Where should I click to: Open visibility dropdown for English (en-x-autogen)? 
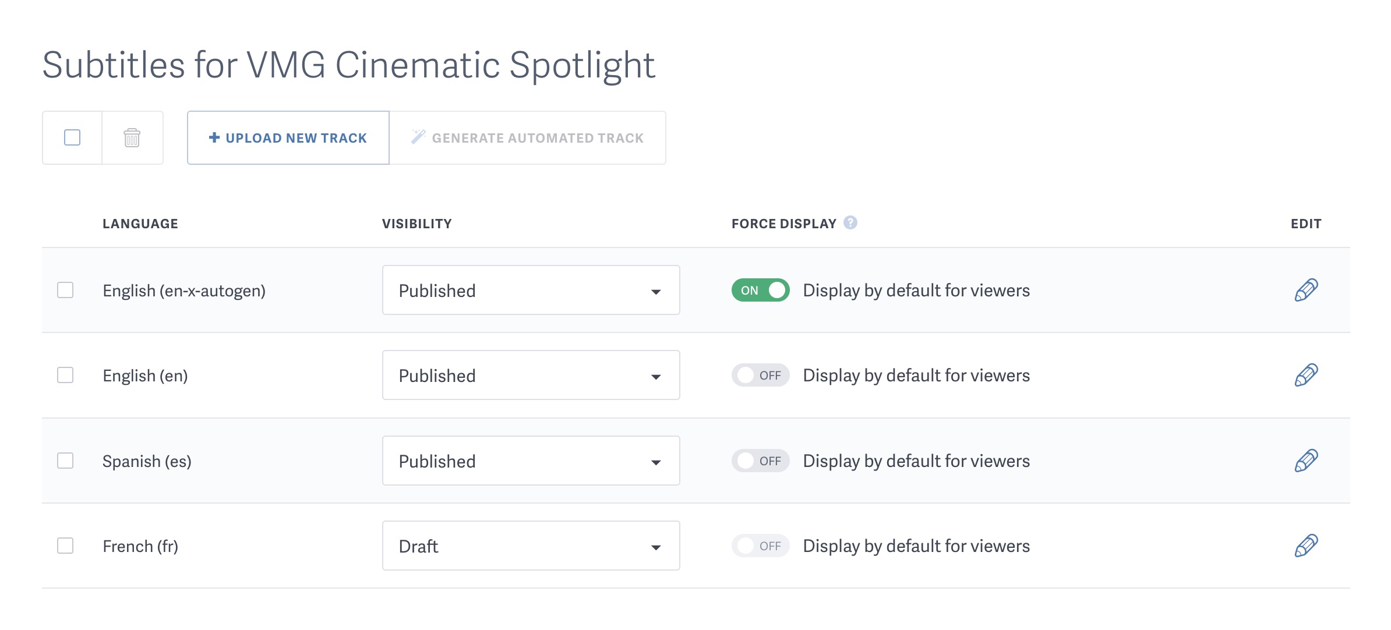tap(531, 290)
